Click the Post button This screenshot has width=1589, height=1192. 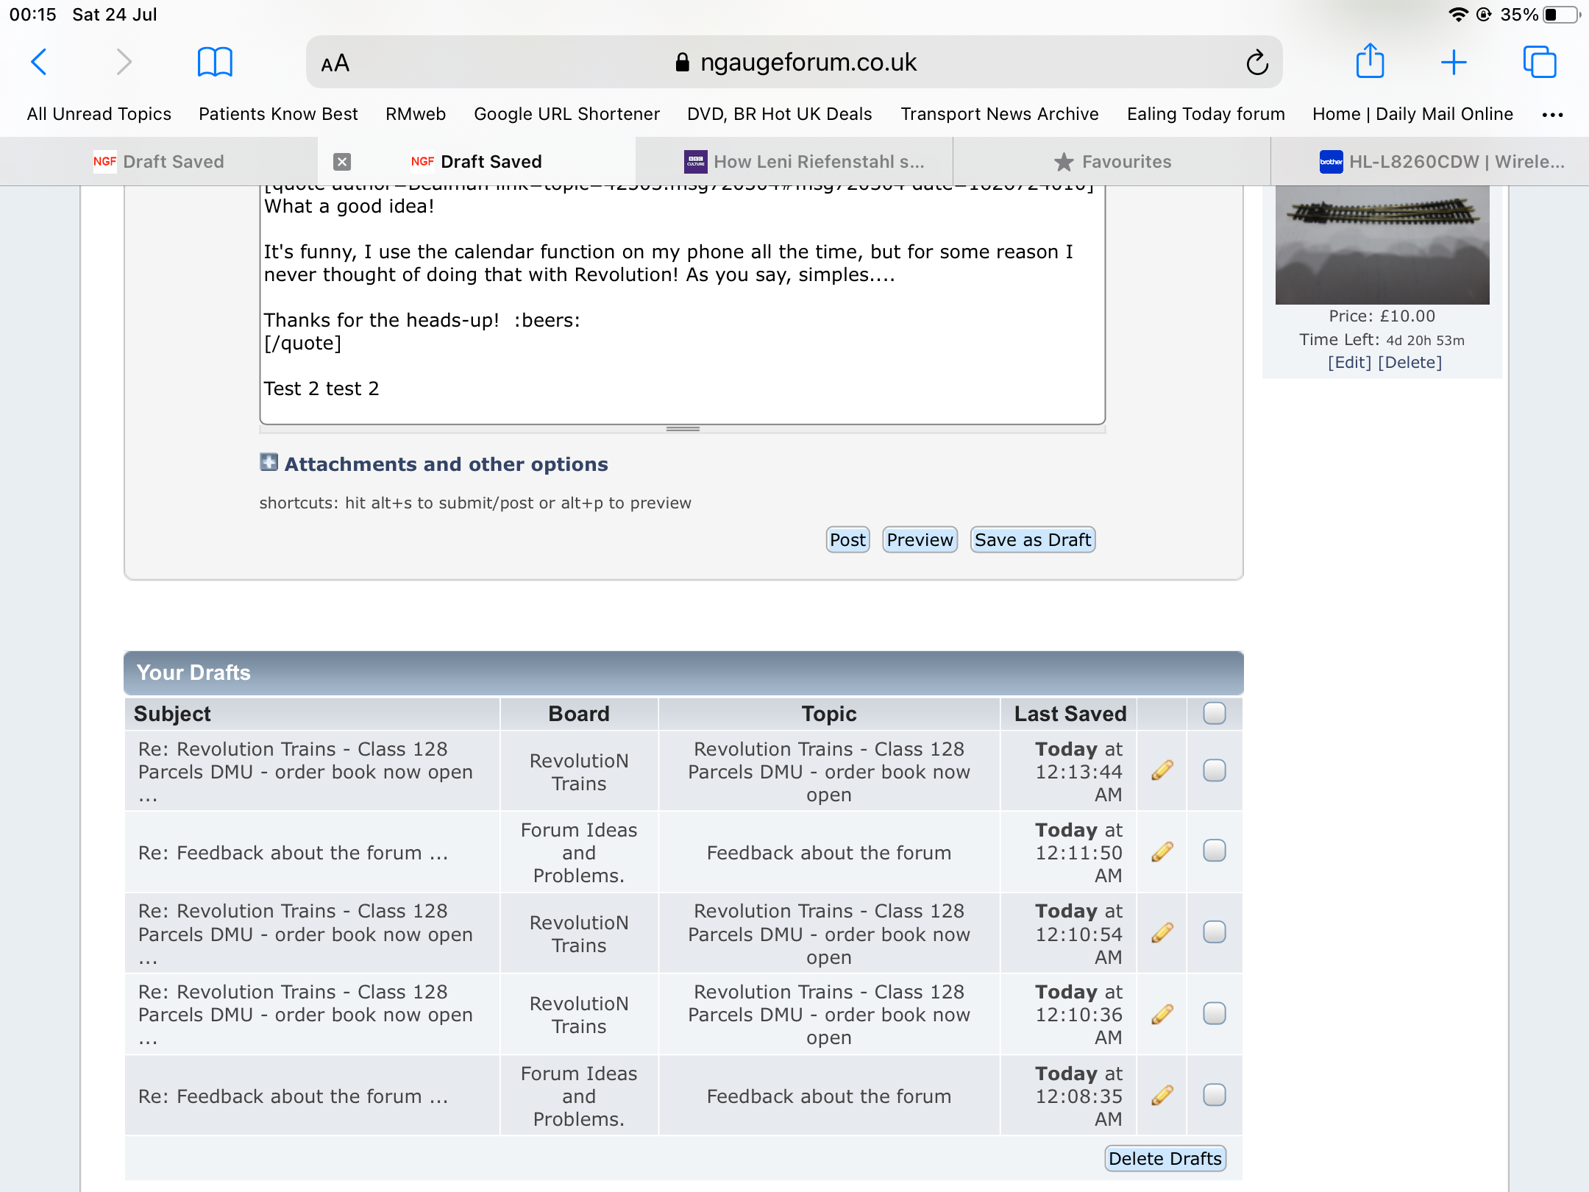847,540
